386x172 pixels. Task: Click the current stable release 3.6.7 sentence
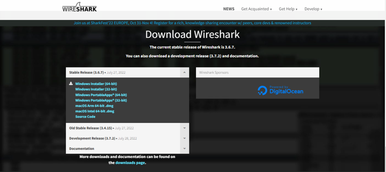coord(193,47)
